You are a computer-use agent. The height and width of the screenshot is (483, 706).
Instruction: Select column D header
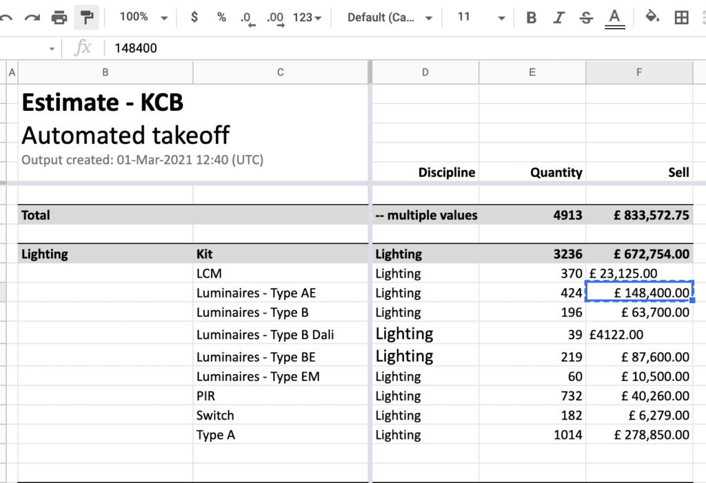tap(425, 72)
